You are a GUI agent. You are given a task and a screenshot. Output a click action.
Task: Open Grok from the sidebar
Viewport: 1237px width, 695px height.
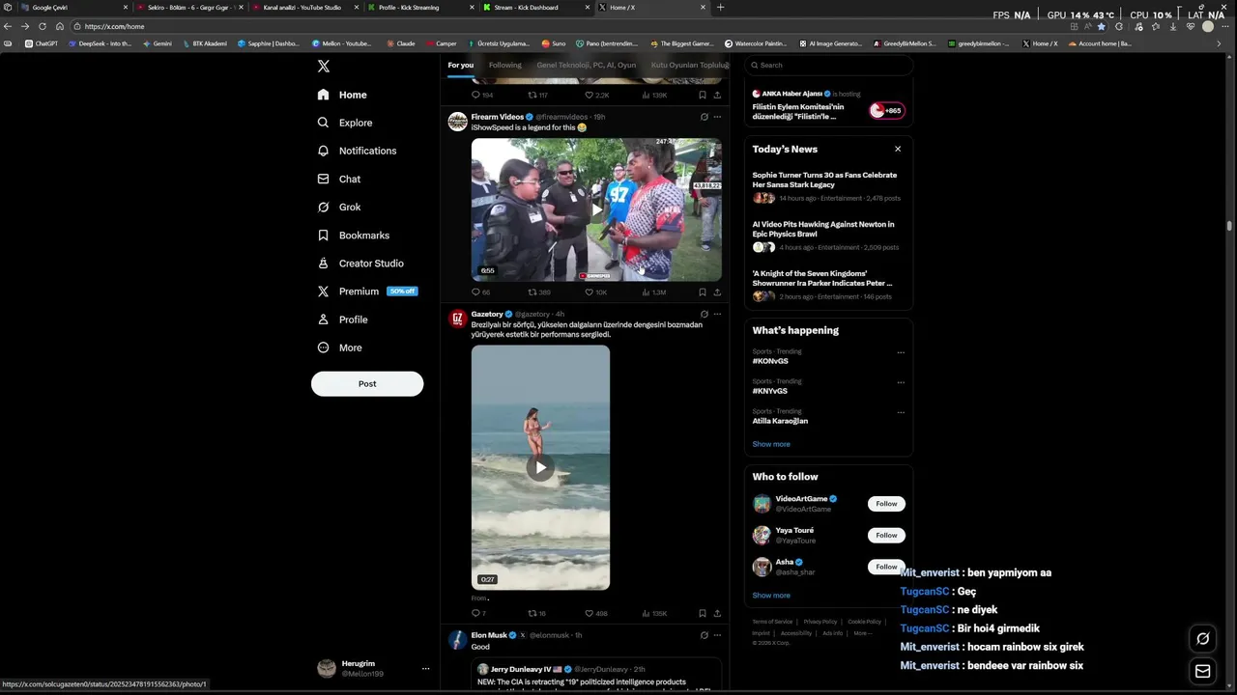(339, 207)
